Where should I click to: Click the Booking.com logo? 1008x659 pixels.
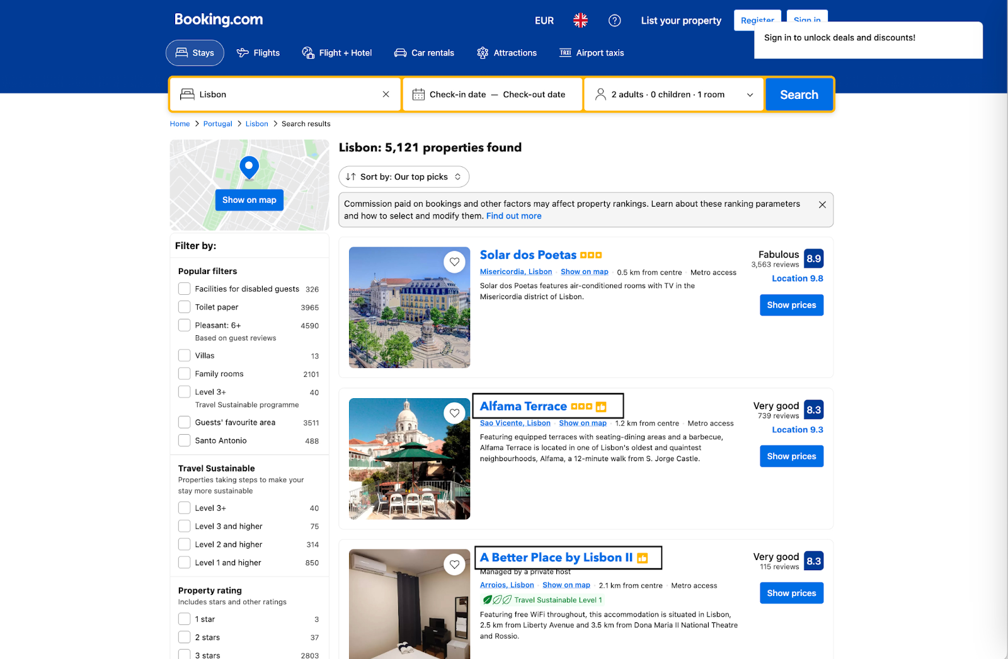click(219, 20)
